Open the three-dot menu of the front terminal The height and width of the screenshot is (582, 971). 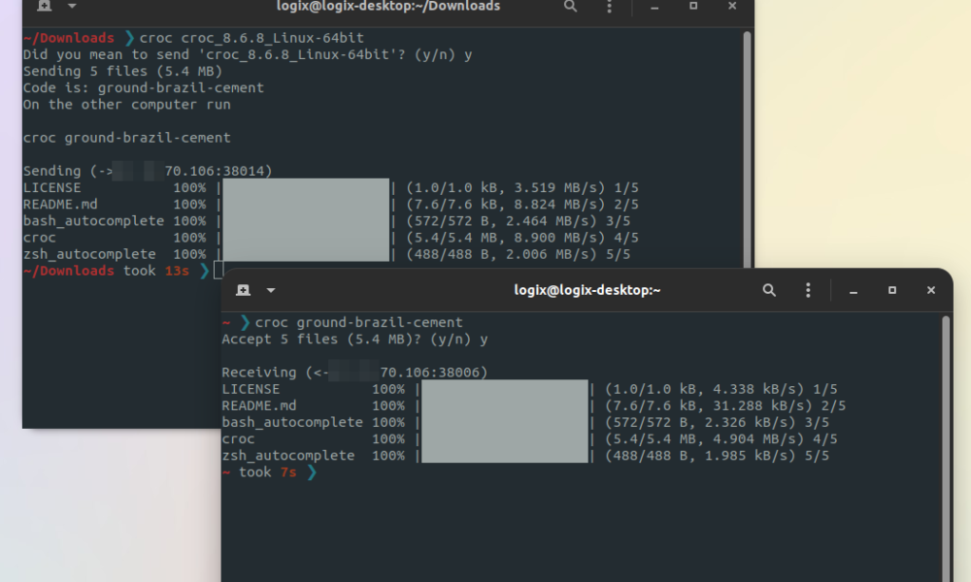(x=808, y=290)
